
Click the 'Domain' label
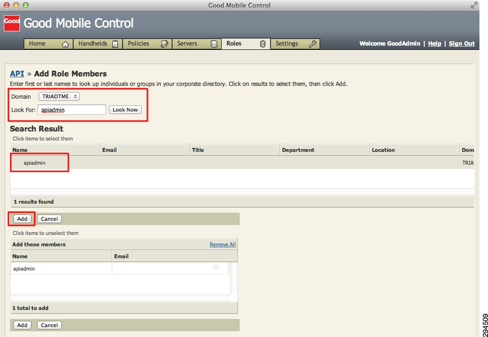pos(21,97)
